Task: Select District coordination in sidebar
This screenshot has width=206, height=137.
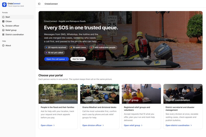Action: coord(17,34)
